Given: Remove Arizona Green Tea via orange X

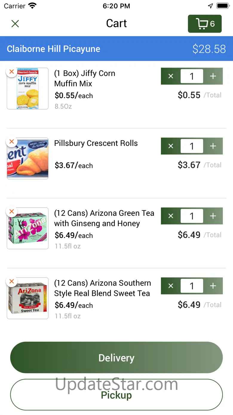Looking at the screenshot, I should click(12, 212).
